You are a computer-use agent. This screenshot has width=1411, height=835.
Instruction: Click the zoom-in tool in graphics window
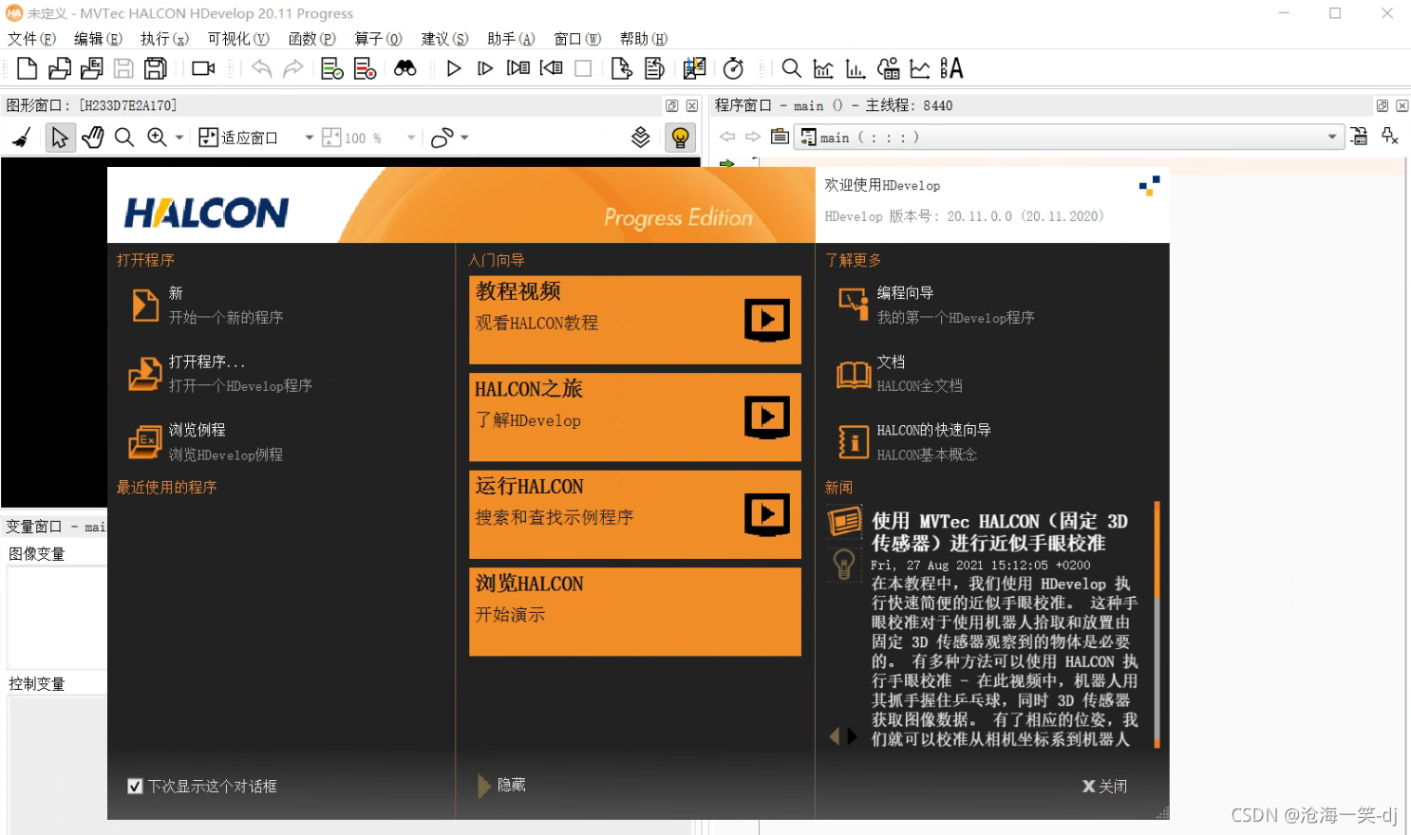point(157,138)
